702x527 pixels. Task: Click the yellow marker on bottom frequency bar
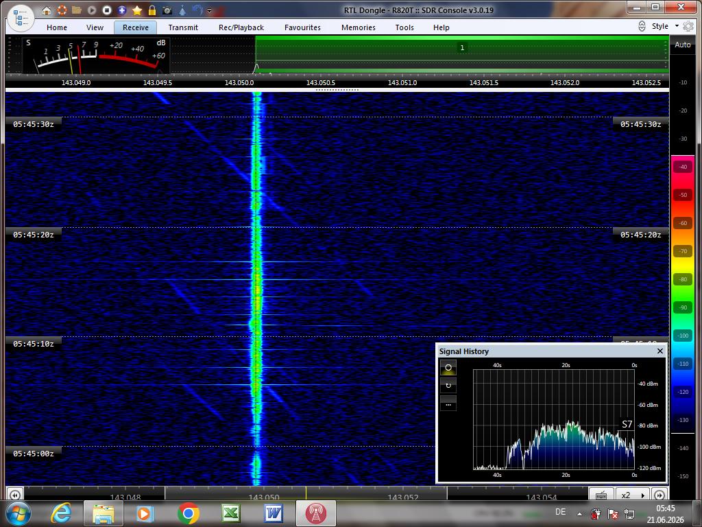coord(306,493)
